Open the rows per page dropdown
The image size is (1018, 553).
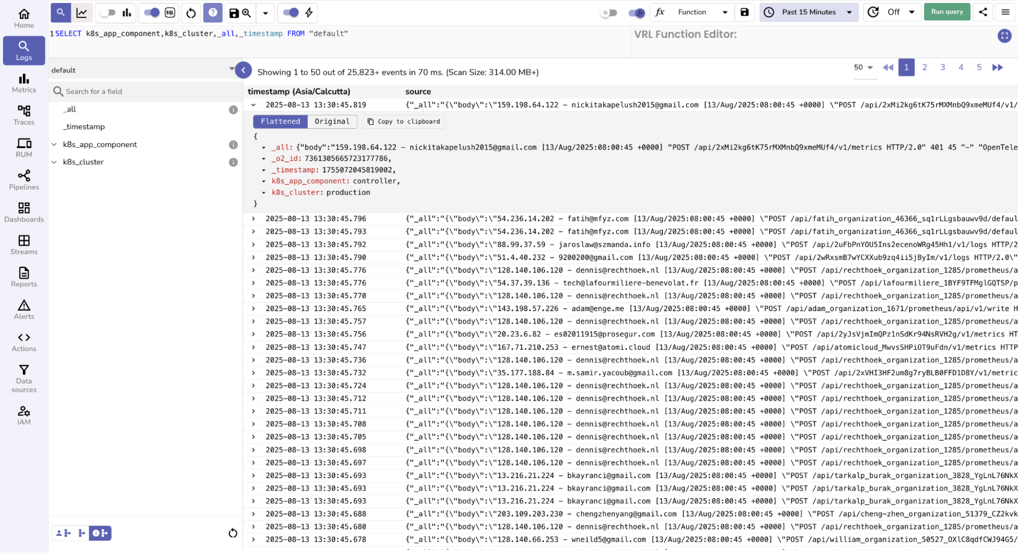click(x=863, y=68)
